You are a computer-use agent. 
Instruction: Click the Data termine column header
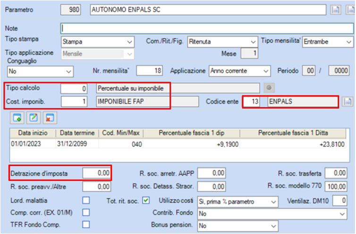(77, 133)
